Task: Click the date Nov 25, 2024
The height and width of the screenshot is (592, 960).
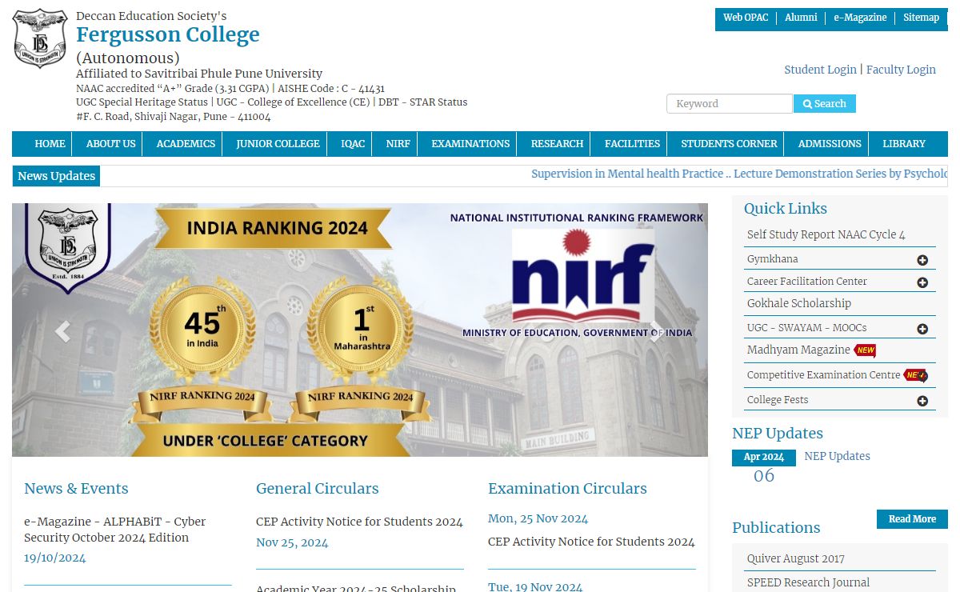Action: pyautogui.click(x=292, y=542)
